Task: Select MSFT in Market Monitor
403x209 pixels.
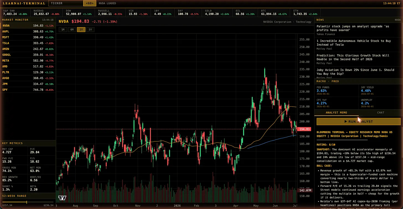Action: click(28, 37)
